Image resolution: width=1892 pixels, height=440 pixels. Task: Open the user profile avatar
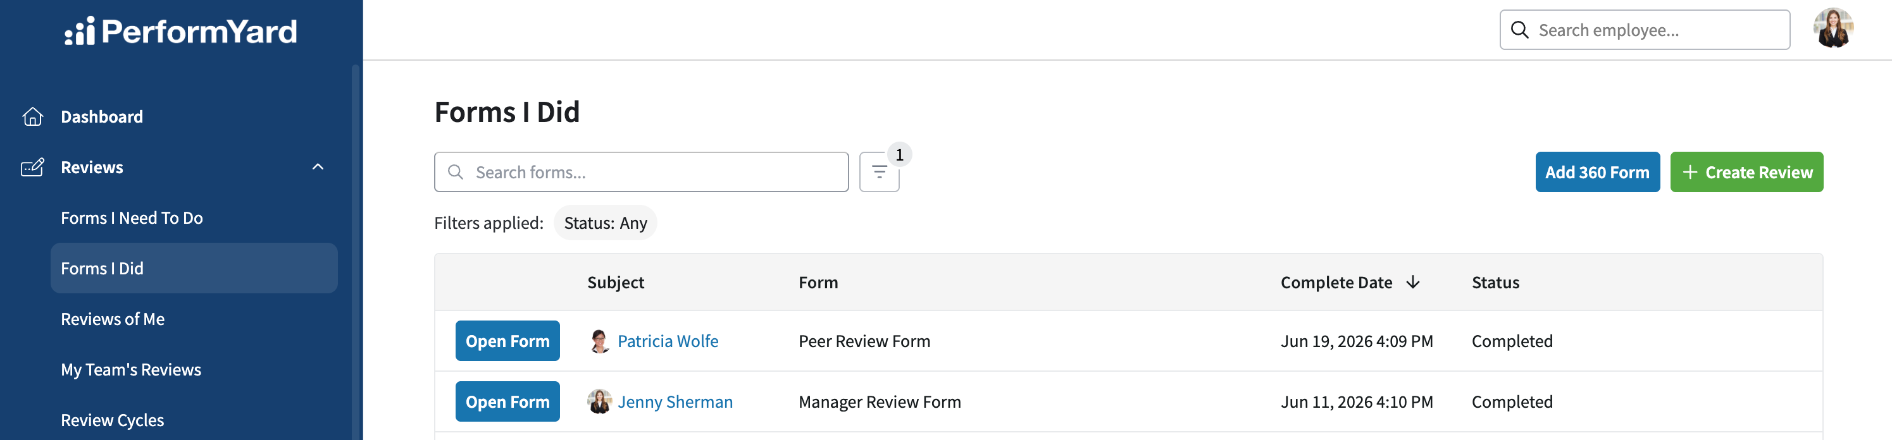pos(1833,28)
